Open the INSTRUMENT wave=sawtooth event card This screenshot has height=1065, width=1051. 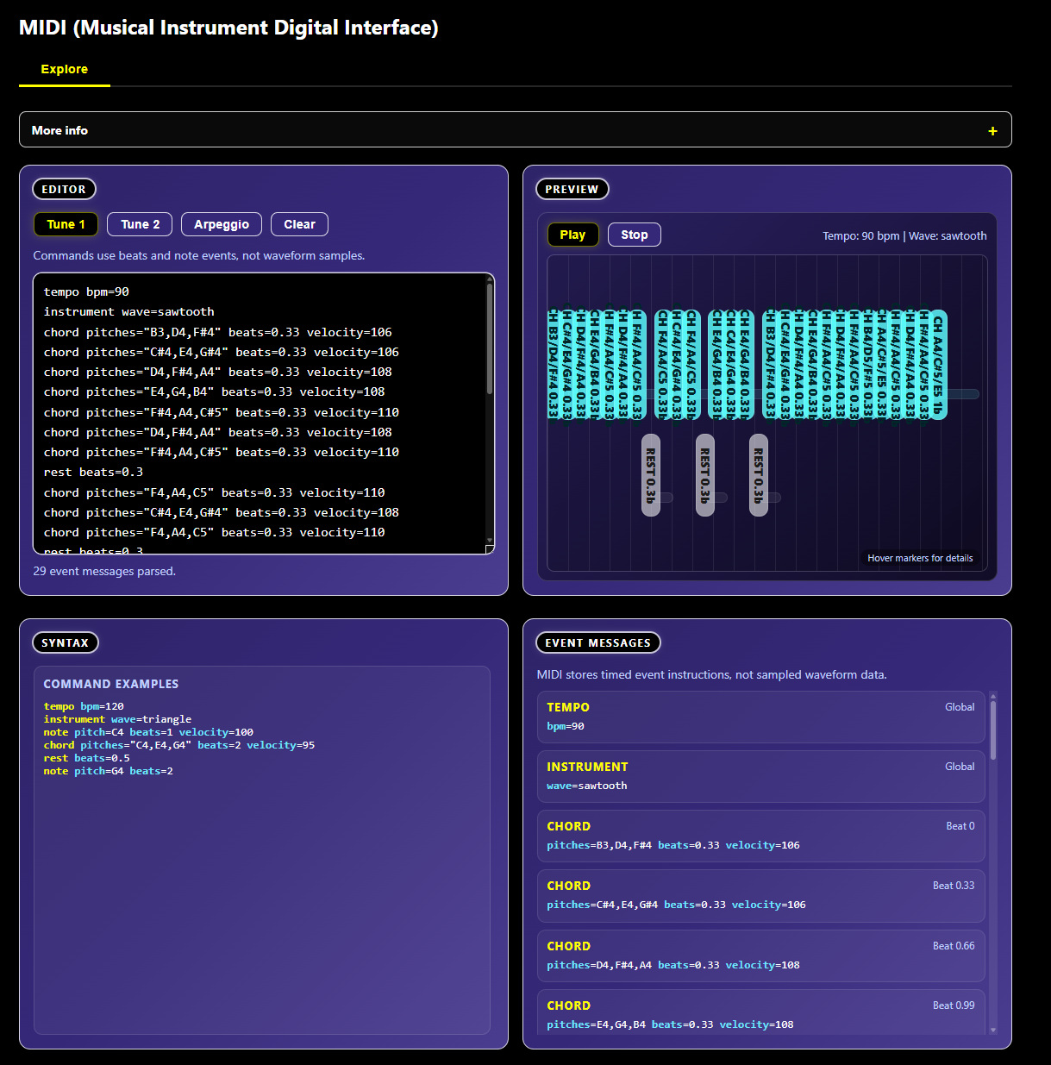[760, 776]
